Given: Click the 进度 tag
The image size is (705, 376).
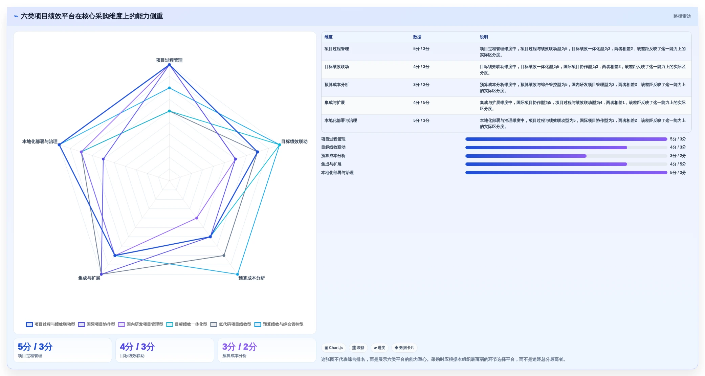Looking at the screenshot, I should click(379, 348).
